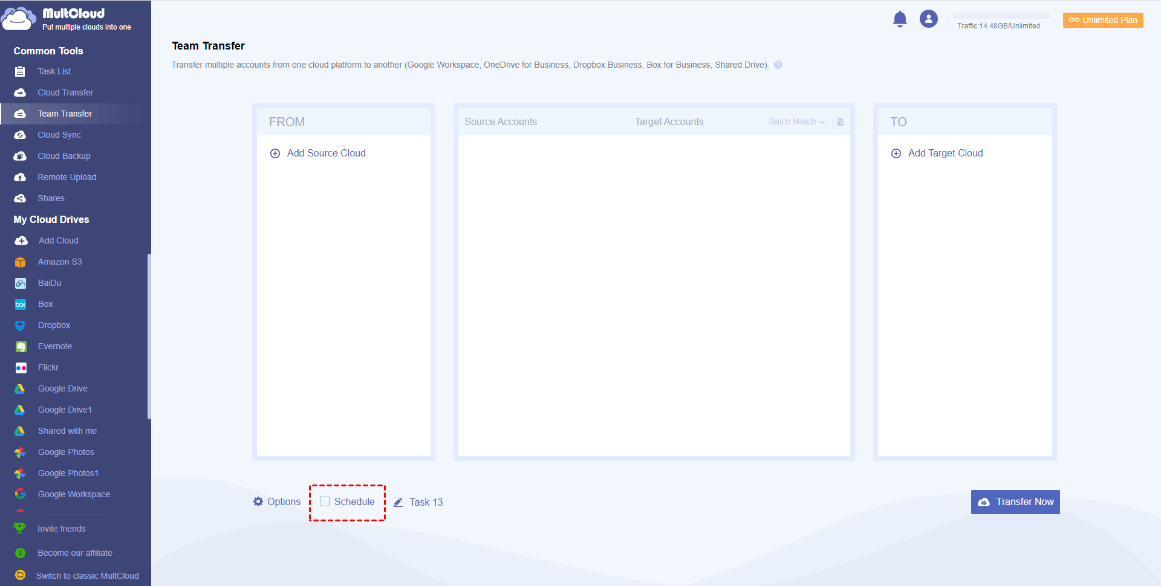Viewport: 1161px width, 586px height.
Task: Open the Google Drive entry
Action: coord(63,388)
